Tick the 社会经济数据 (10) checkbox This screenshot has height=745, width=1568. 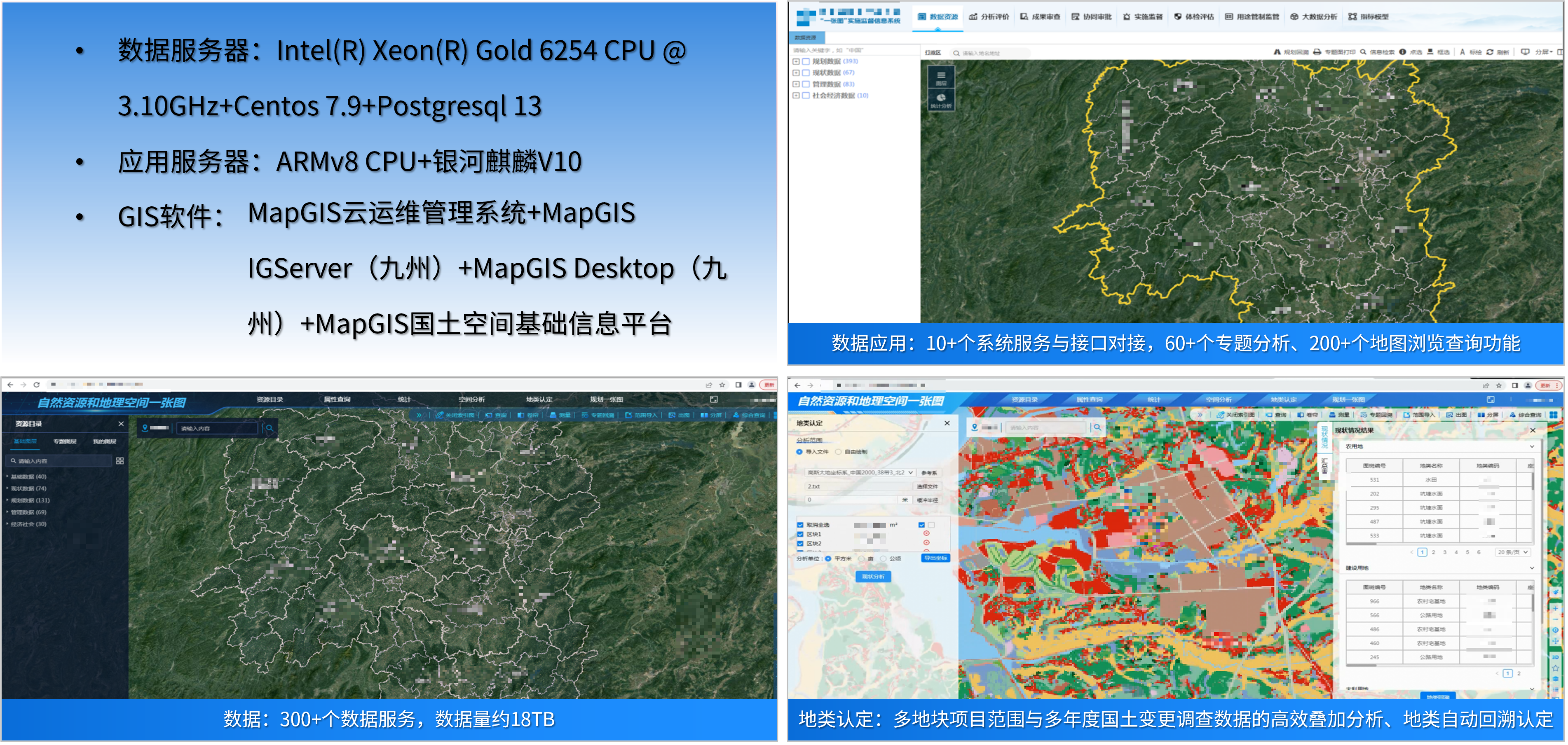click(806, 96)
